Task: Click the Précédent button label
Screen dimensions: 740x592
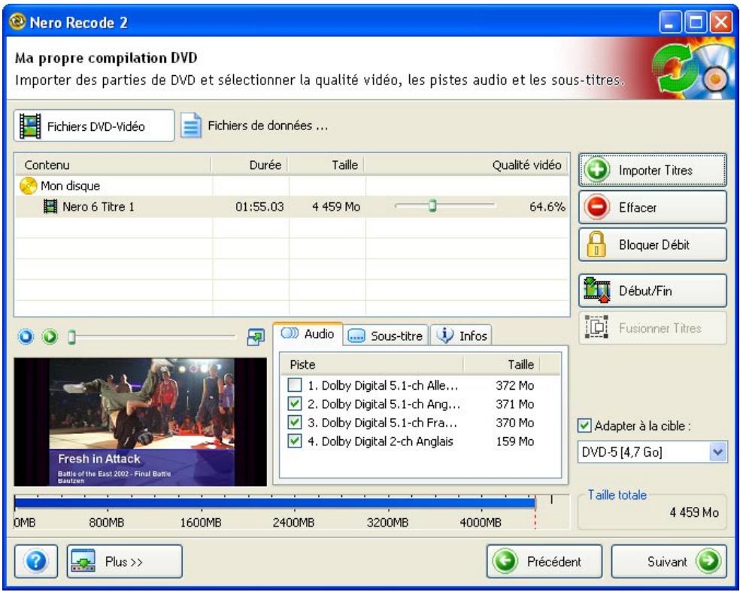Action: point(554,561)
